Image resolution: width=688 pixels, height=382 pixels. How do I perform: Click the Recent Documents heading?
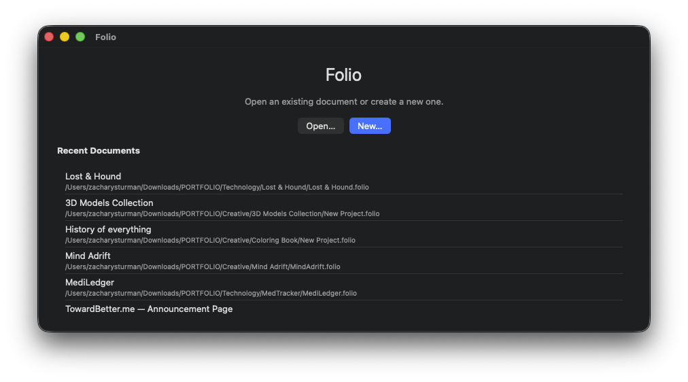99,150
